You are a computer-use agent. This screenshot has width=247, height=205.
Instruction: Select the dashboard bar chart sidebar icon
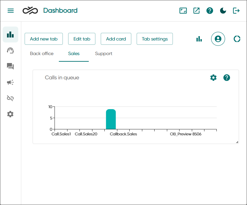click(10, 34)
